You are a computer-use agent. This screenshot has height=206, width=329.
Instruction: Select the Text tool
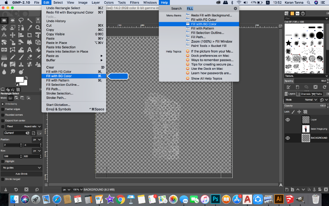[x=30, y=50]
